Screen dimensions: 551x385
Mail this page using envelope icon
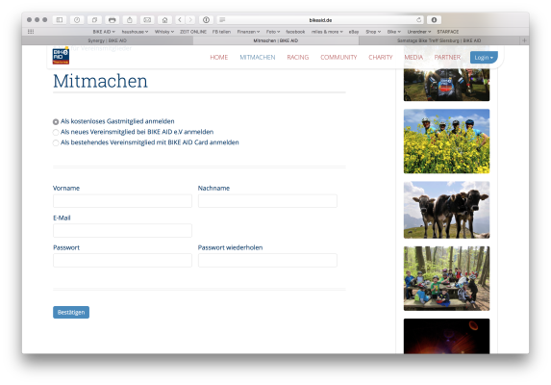[x=147, y=20]
